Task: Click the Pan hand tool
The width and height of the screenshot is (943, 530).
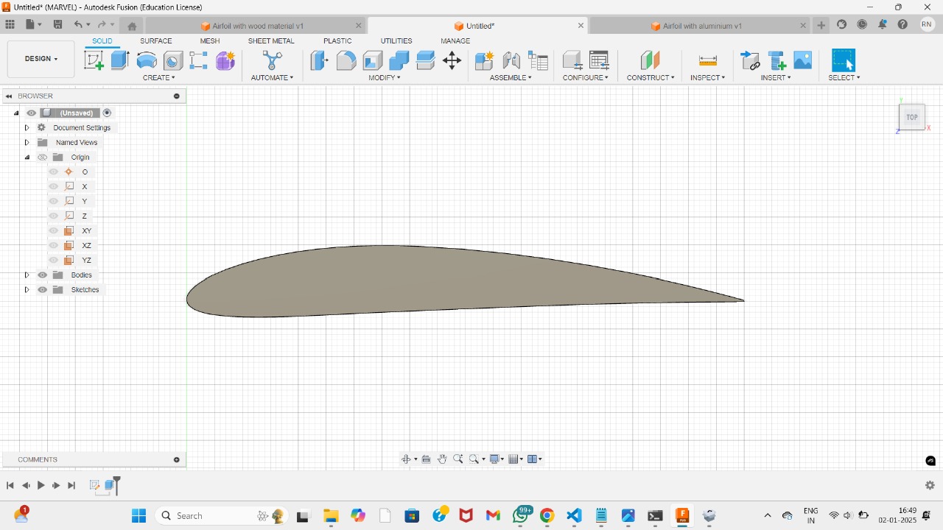Action: click(442, 459)
